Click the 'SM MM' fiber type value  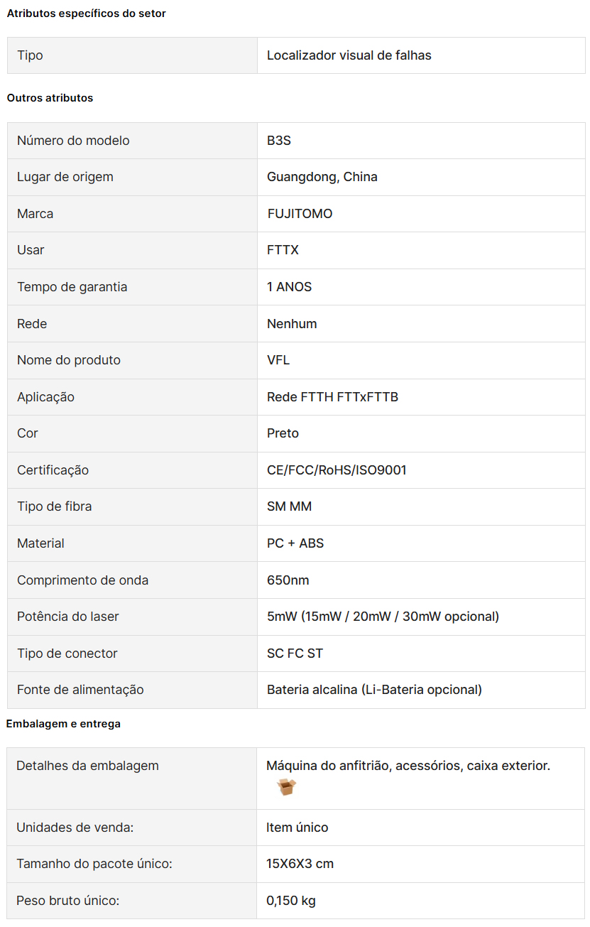290,506
